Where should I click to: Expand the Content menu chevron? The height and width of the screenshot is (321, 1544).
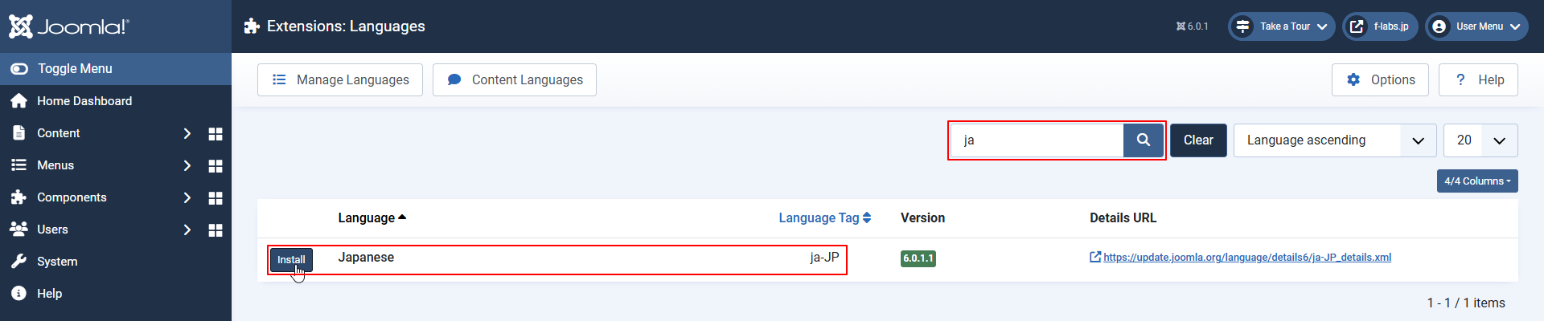tap(187, 133)
